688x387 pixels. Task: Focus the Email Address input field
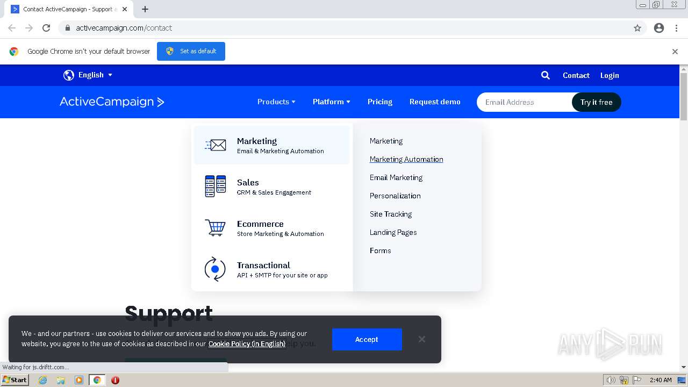click(x=524, y=102)
